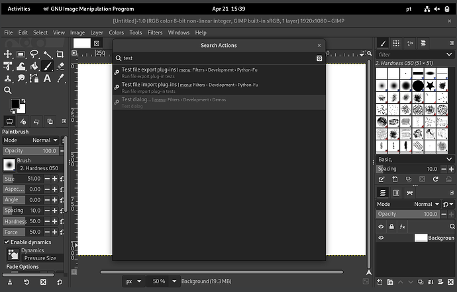Viewport: 457px width, 292px height.
Task: Click the Background layer thumbnail
Action: 421,238
